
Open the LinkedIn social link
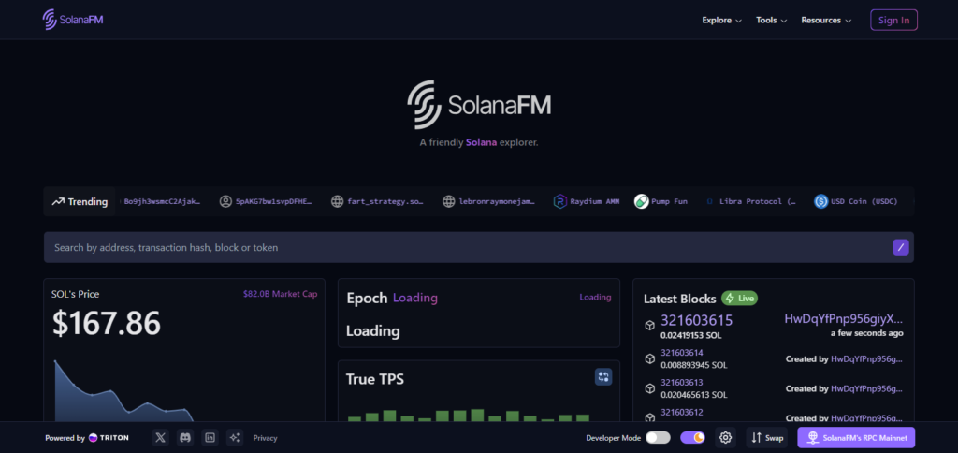pos(210,438)
